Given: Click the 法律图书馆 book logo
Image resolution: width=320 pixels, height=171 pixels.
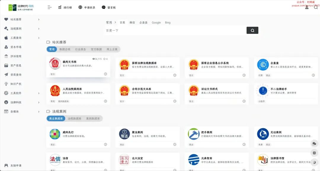Looking at the screenshot, I should 263,160.
